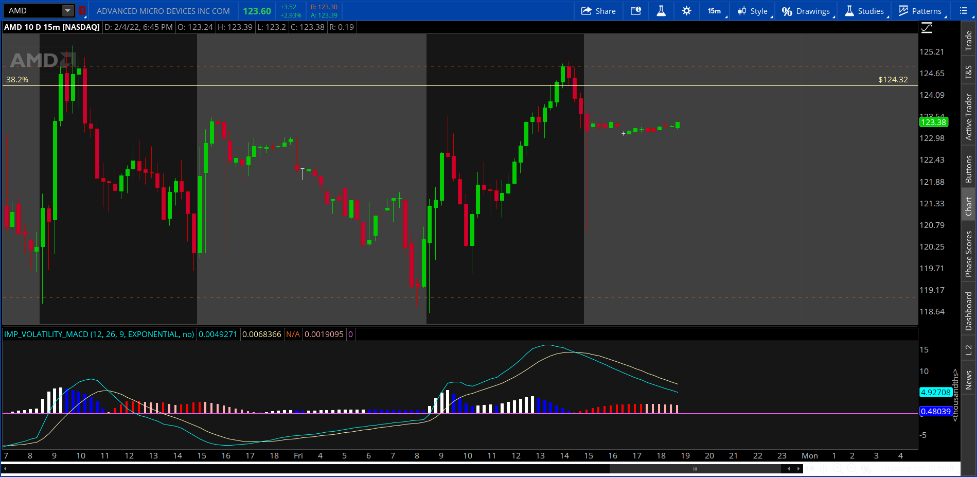The width and height of the screenshot is (977, 477).
Task: Open chart settings with the gear icon
Action: pos(686,10)
